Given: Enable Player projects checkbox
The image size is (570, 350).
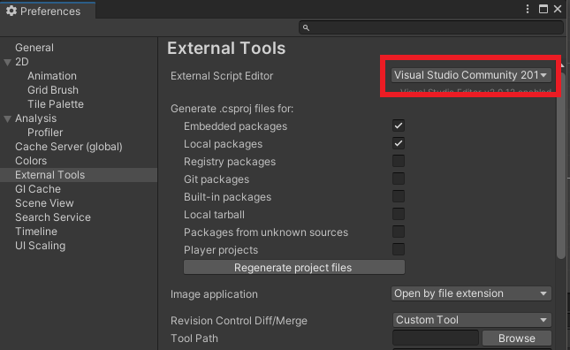Looking at the screenshot, I should point(399,249).
